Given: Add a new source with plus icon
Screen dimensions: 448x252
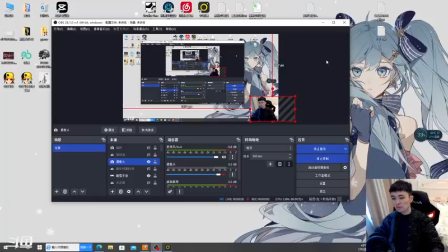Looking at the screenshot, I should click(x=113, y=192).
